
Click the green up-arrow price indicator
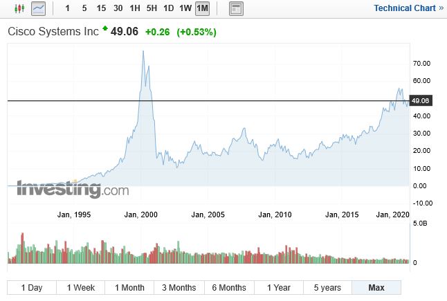[105, 28]
